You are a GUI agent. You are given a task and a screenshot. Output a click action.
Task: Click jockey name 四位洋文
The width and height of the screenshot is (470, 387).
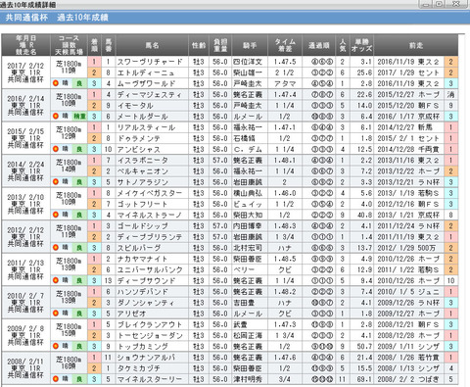[x=248, y=62]
